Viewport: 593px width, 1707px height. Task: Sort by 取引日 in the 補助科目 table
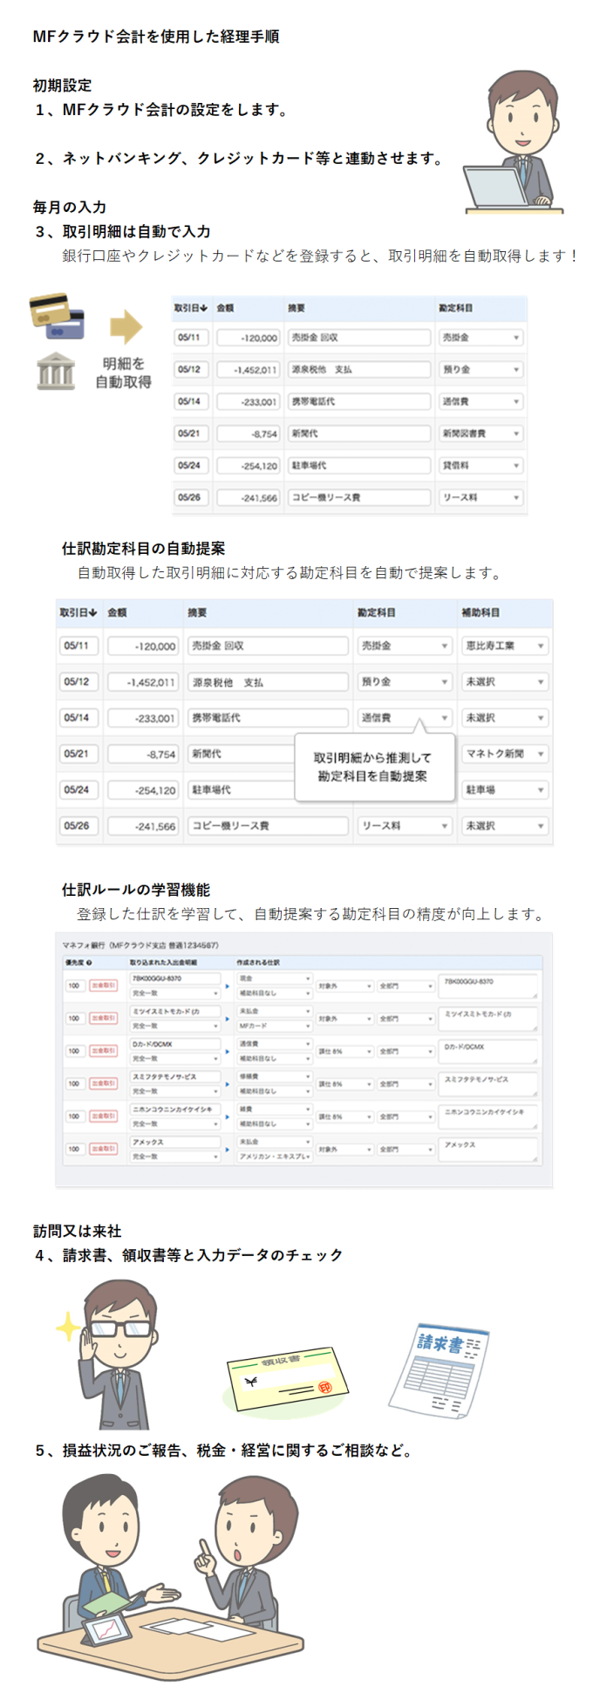[78, 612]
